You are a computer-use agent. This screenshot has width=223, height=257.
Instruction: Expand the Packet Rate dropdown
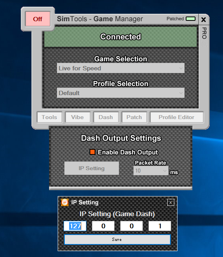151,171
